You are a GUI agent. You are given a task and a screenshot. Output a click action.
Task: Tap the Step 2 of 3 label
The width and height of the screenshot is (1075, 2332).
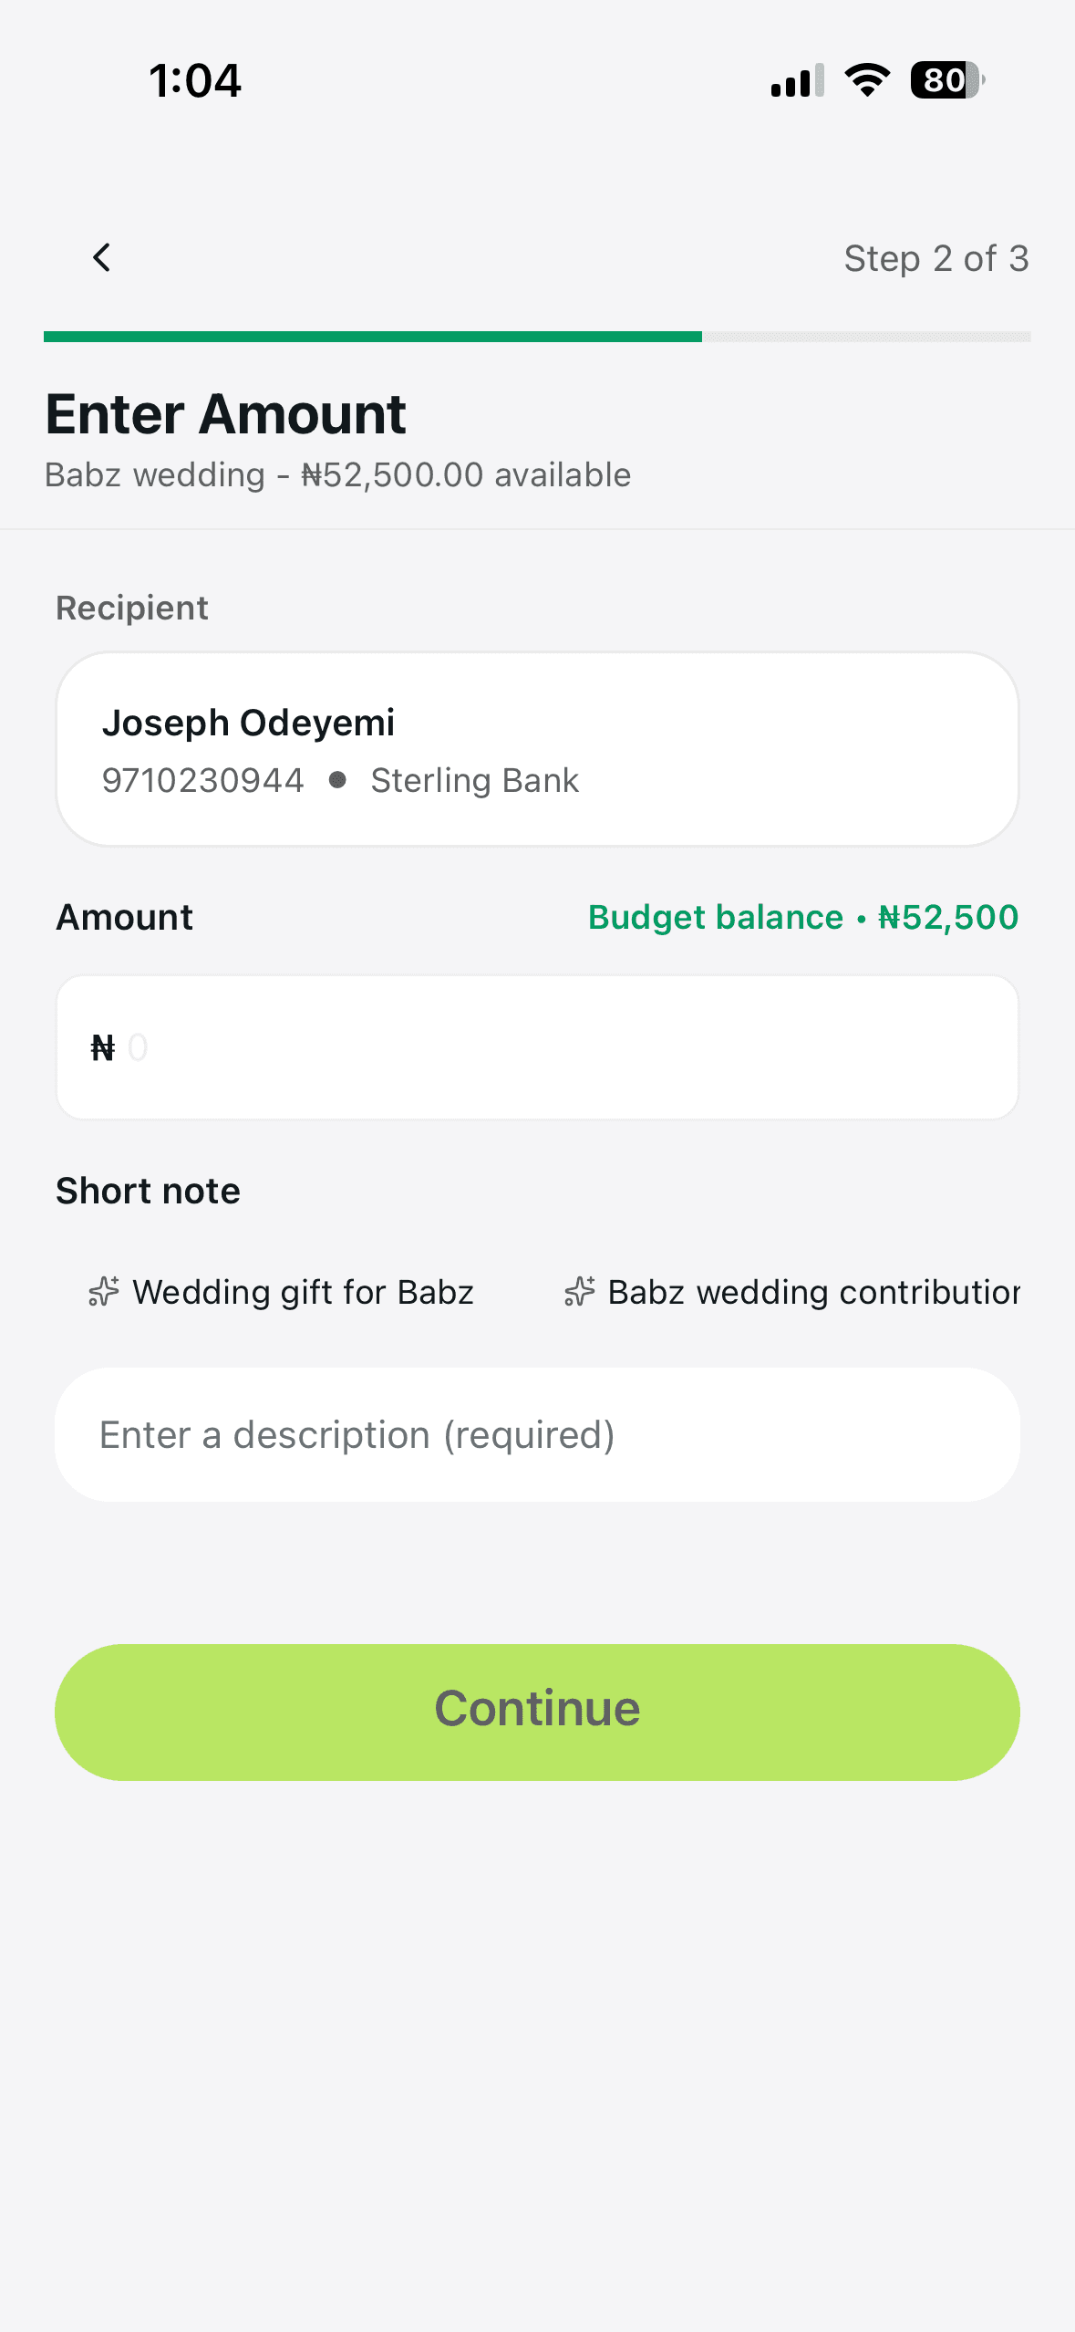tap(935, 259)
